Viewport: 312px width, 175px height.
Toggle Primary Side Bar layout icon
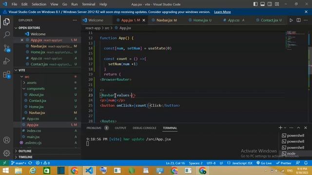(x=255, y=4)
